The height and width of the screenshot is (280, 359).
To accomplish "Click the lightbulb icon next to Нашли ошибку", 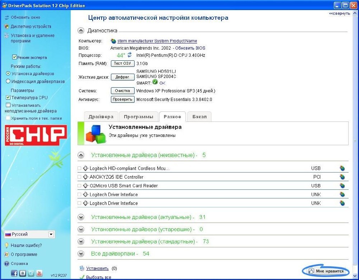I will [x=6, y=245].
